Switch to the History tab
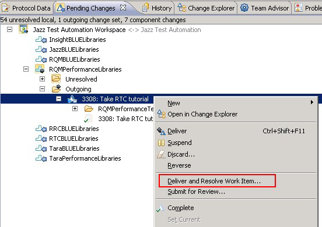The height and width of the screenshot is (227, 322). (157, 8)
